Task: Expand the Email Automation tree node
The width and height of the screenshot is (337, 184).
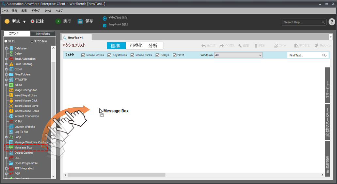Action: 7,59
